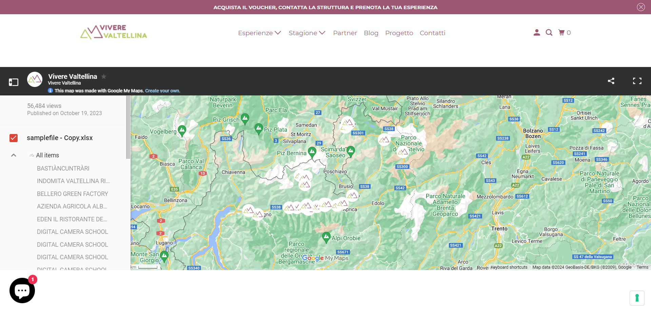Select EDEN IL RISTORANTE DE... item

click(72, 219)
